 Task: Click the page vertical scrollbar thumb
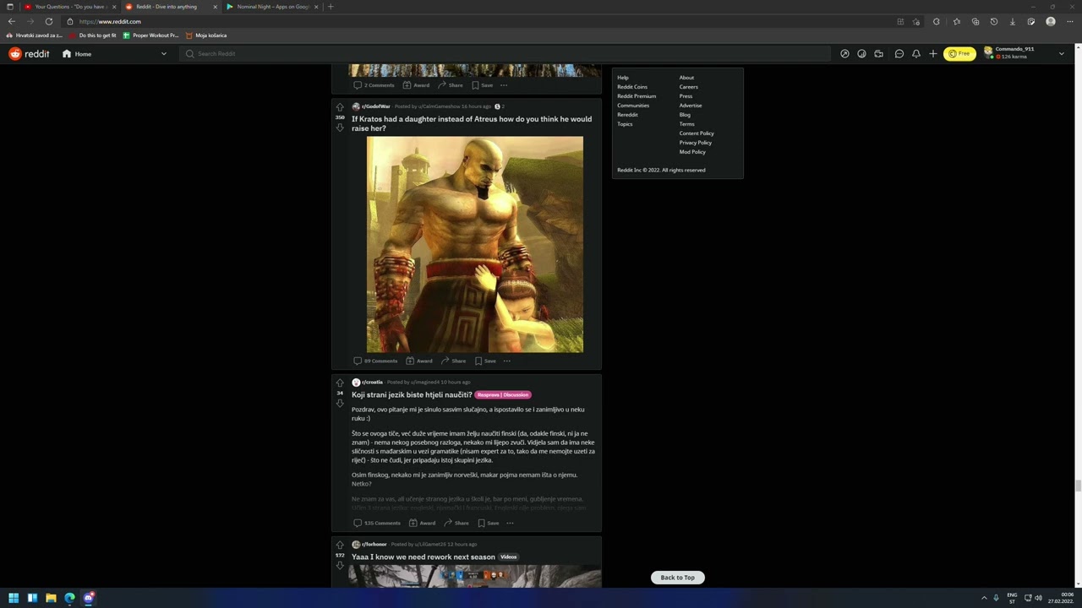1077,485
